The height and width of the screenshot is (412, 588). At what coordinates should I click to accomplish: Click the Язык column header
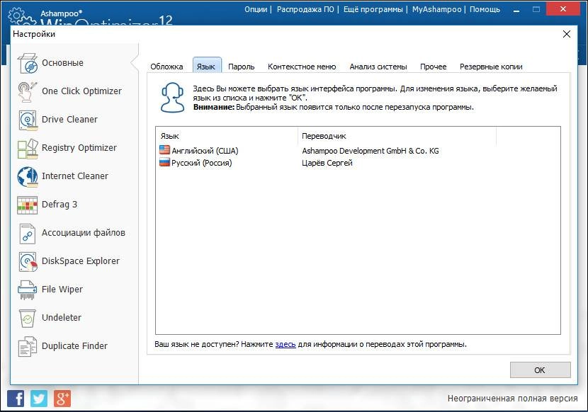pyautogui.click(x=227, y=136)
